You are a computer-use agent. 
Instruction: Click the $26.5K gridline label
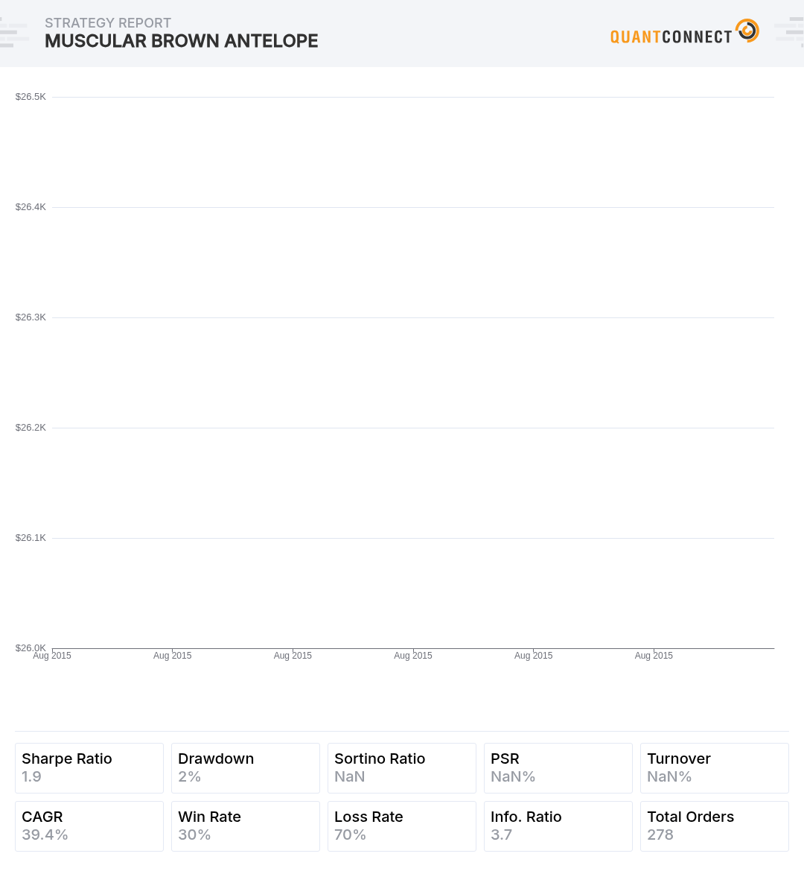31,97
